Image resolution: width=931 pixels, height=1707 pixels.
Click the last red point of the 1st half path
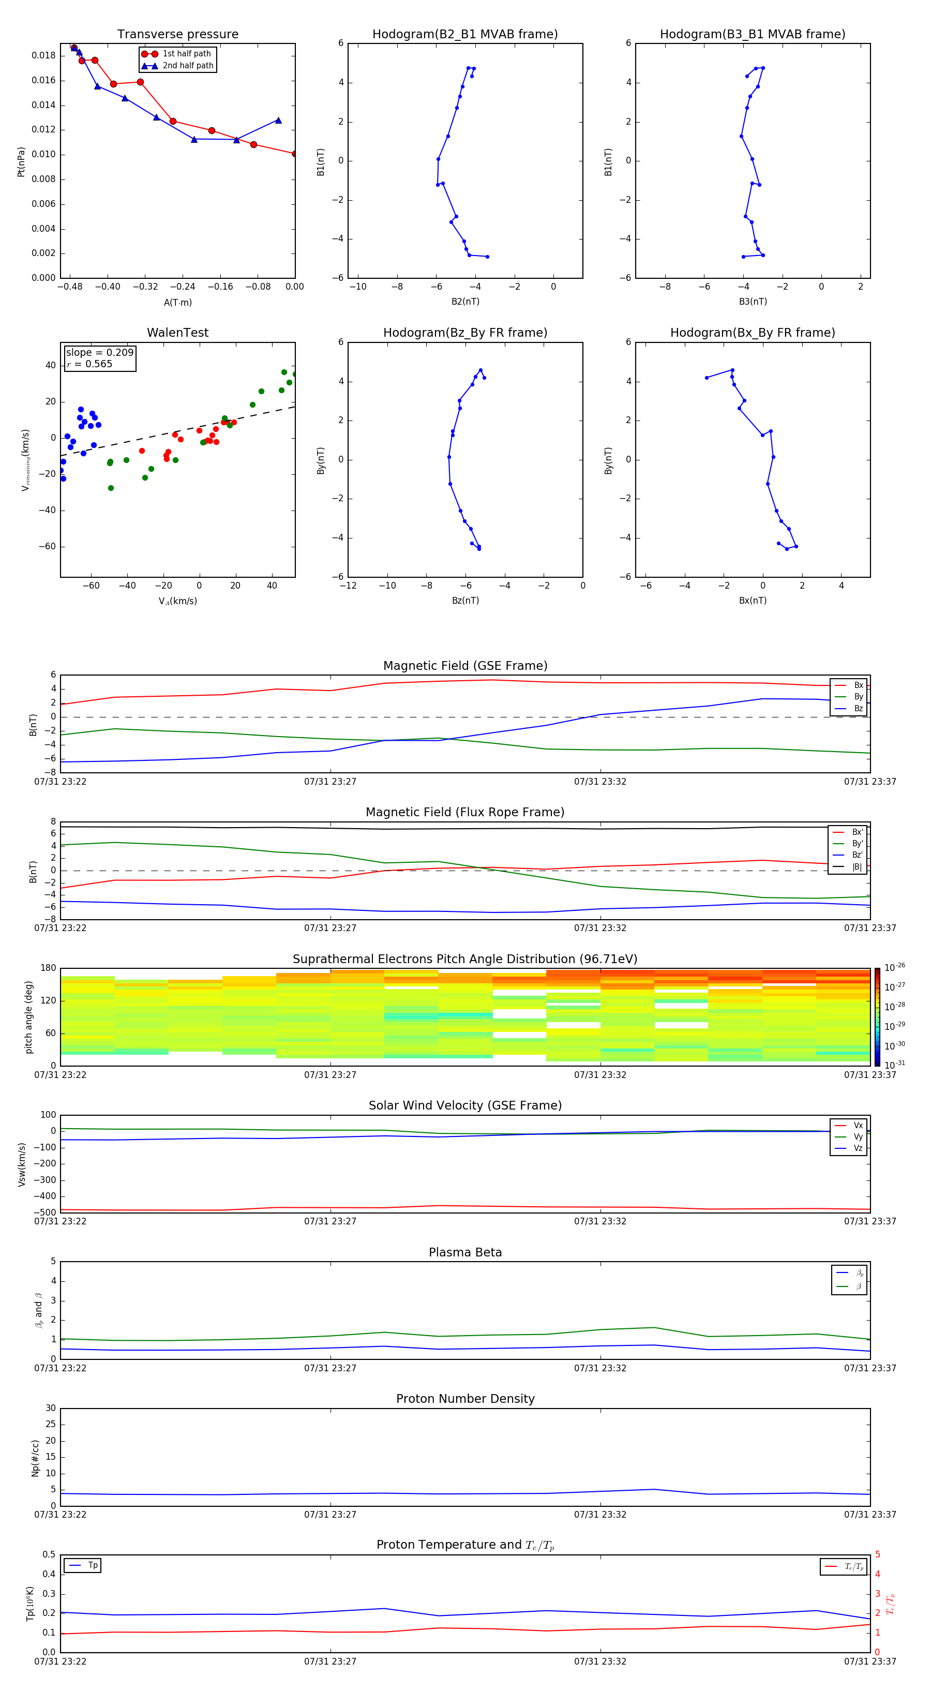tap(294, 154)
